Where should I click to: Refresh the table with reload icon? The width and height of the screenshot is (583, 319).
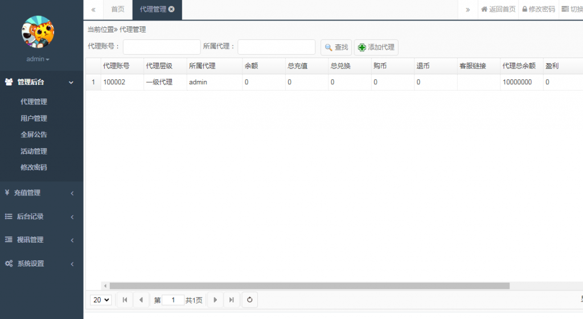point(249,300)
